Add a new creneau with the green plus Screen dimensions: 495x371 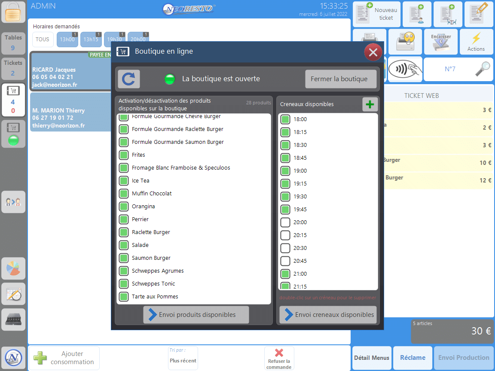pos(370,104)
